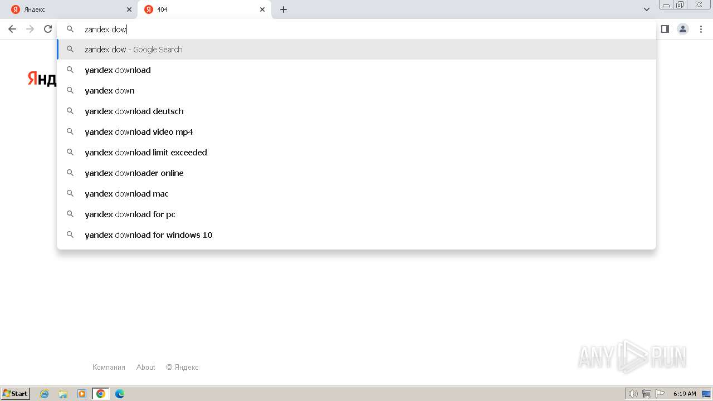The height and width of the screenshot is (401, 713).
Task: Launch Microsoft Edge from the taskbar
Action: pyautogui.click(x=120, y=394)
